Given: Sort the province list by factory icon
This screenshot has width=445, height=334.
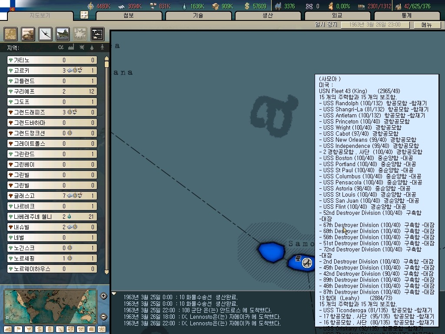Looking at the screenshot, I should click(x=71, y=47).
